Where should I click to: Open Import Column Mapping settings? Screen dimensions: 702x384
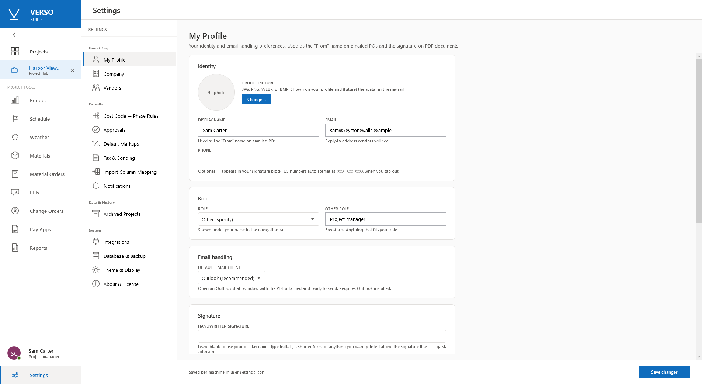130,172
